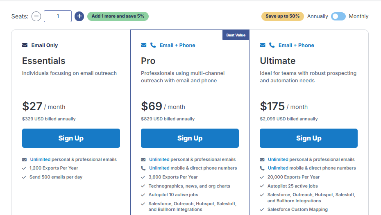Select the Monthly billing label
This screenshot has height=215, width=381.
358,16
